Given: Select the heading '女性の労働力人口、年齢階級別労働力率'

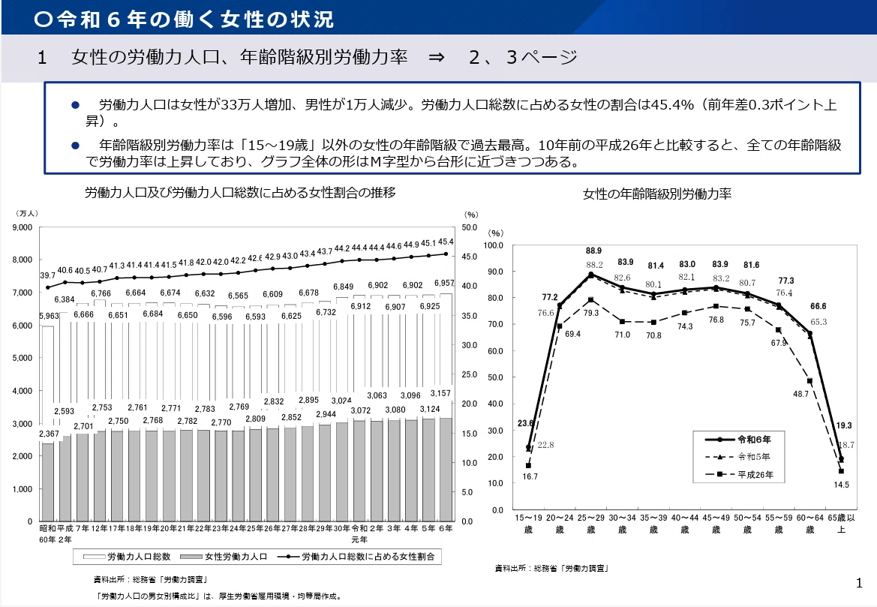Looking at the screenshot, I should click(239, 56).
